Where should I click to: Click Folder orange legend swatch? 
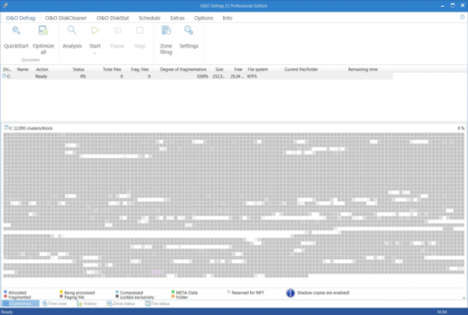173,297
